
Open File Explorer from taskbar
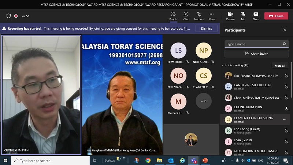159,160
